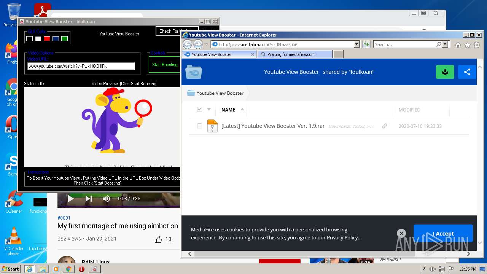Viewport: 487px width, 274px height.
Task: Mute the YouTube video volume icon
Action: 107,198
